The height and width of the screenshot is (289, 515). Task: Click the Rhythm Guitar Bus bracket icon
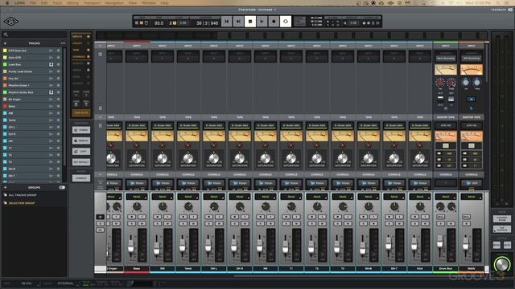(x=51, y=92)
